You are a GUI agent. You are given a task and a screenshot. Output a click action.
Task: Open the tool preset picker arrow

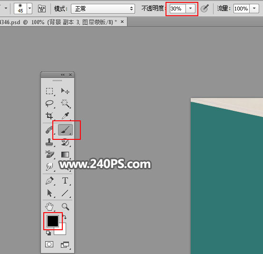(x=6, y=8)
